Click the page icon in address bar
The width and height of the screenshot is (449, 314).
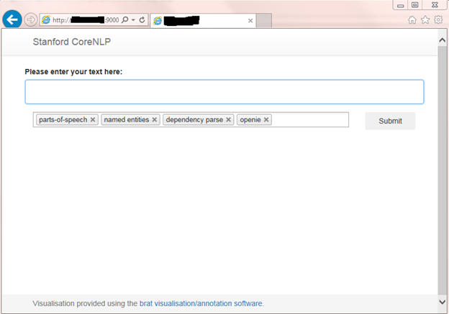pyautogui.click(x=46, y=19)
